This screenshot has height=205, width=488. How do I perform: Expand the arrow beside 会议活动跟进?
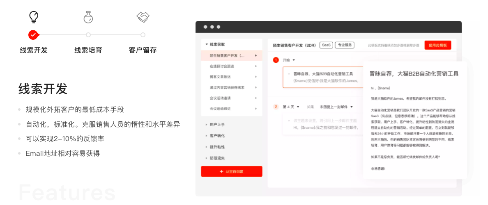(x=256, y=109)
